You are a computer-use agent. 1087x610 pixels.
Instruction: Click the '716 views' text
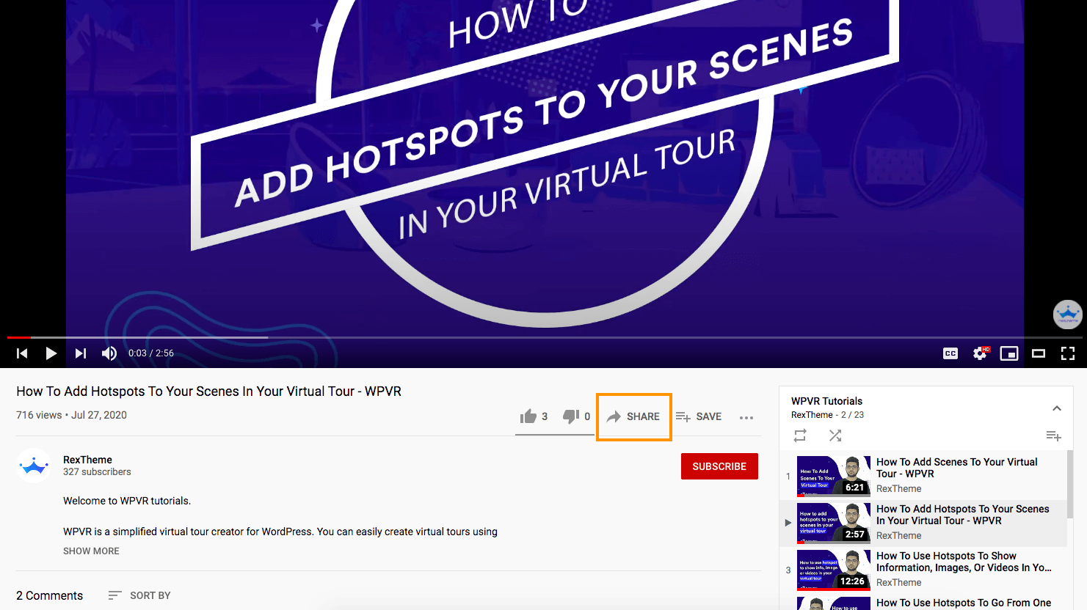point(39,415)
